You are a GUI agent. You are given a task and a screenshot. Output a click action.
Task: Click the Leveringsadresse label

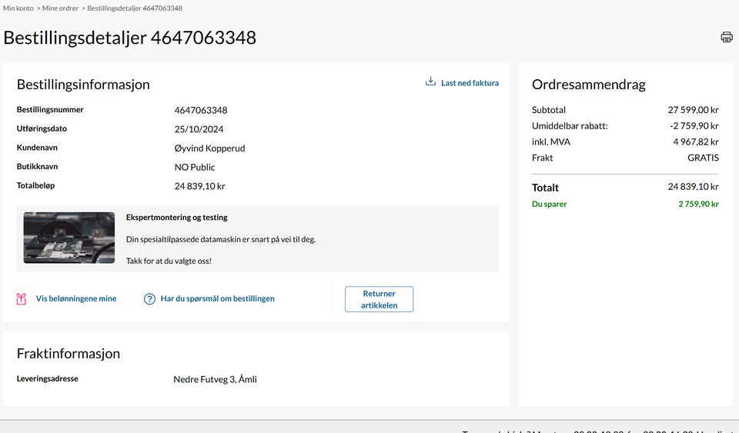48,378
